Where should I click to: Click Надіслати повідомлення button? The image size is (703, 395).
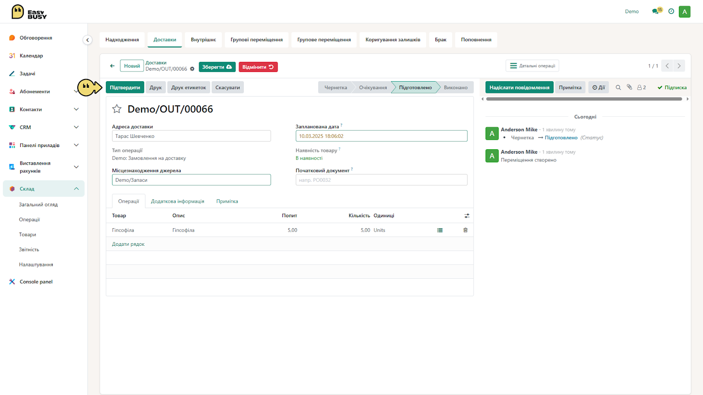[519, 87]
